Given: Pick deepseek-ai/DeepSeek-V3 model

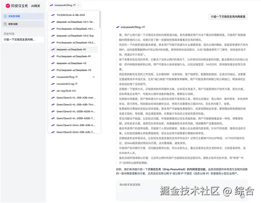Looking at the screenshot, I should (x=73, y=63).
